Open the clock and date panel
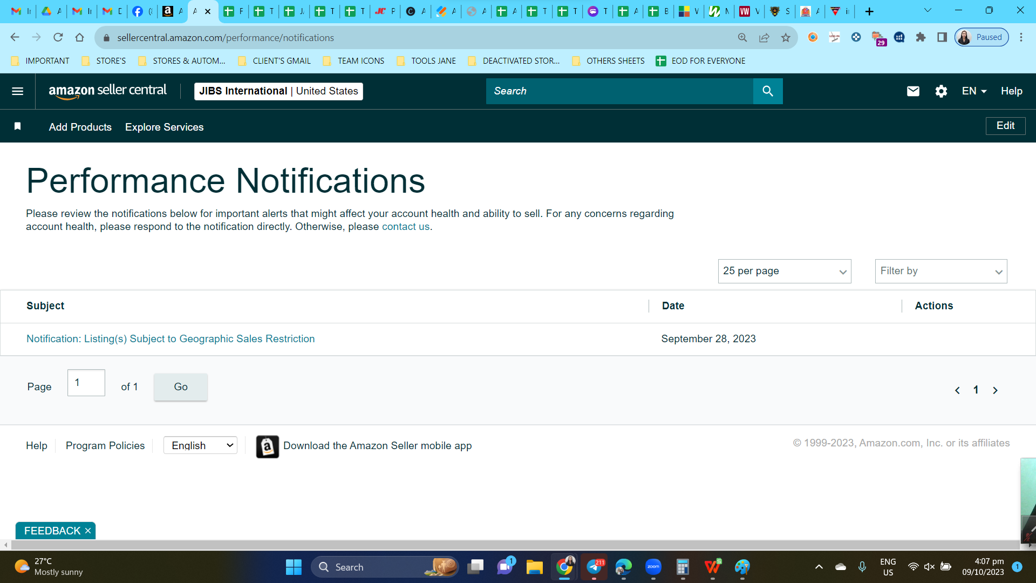The height and width of the screenshot is (583, 1036). pyautogui.click(x=983, y=567)
